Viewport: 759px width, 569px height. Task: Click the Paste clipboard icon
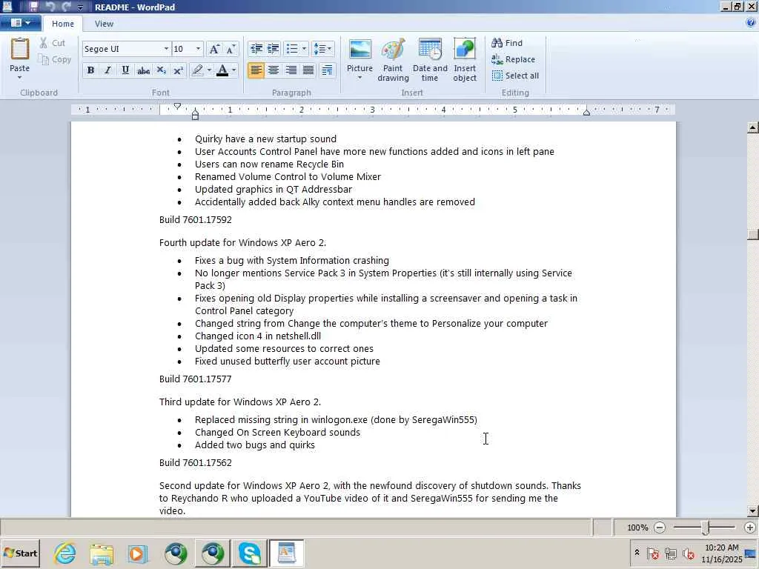20,50
